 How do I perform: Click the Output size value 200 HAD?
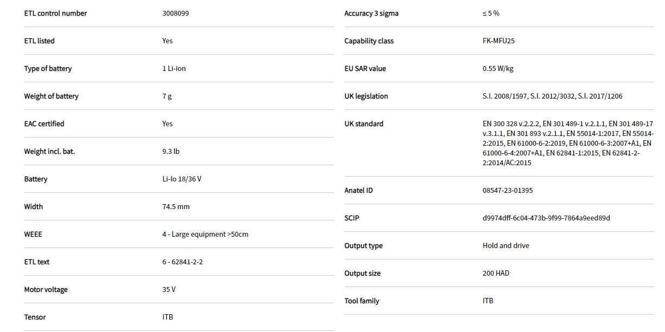click(x=496, y=274)
